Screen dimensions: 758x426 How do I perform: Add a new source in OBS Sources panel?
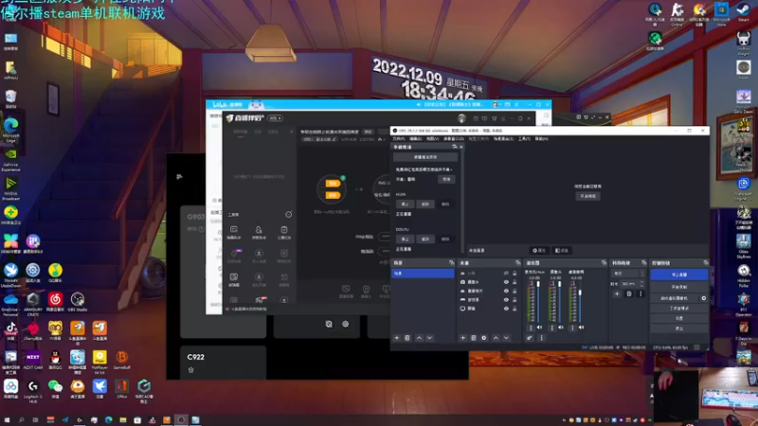462,338
